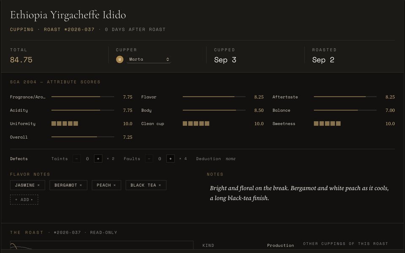Image resolution: width=405 pixels, height=253 pixels.
Task: Set the Overall score slider
Action: (83, 137)
